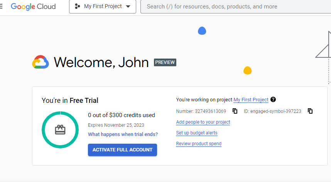
Task: Click 'ID: engaged-symbol-397223' text
Action: tap(272, 111)
